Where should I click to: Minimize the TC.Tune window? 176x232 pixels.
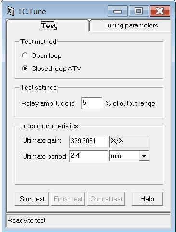118,11
